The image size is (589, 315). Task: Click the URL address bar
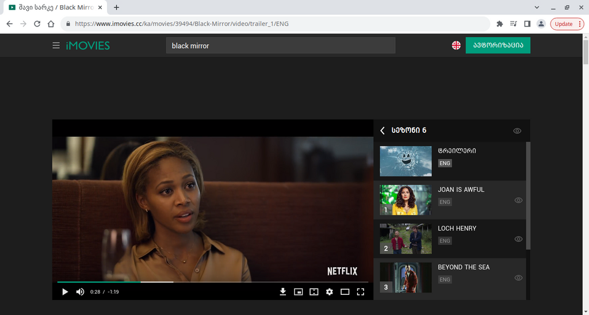[276, 24]
